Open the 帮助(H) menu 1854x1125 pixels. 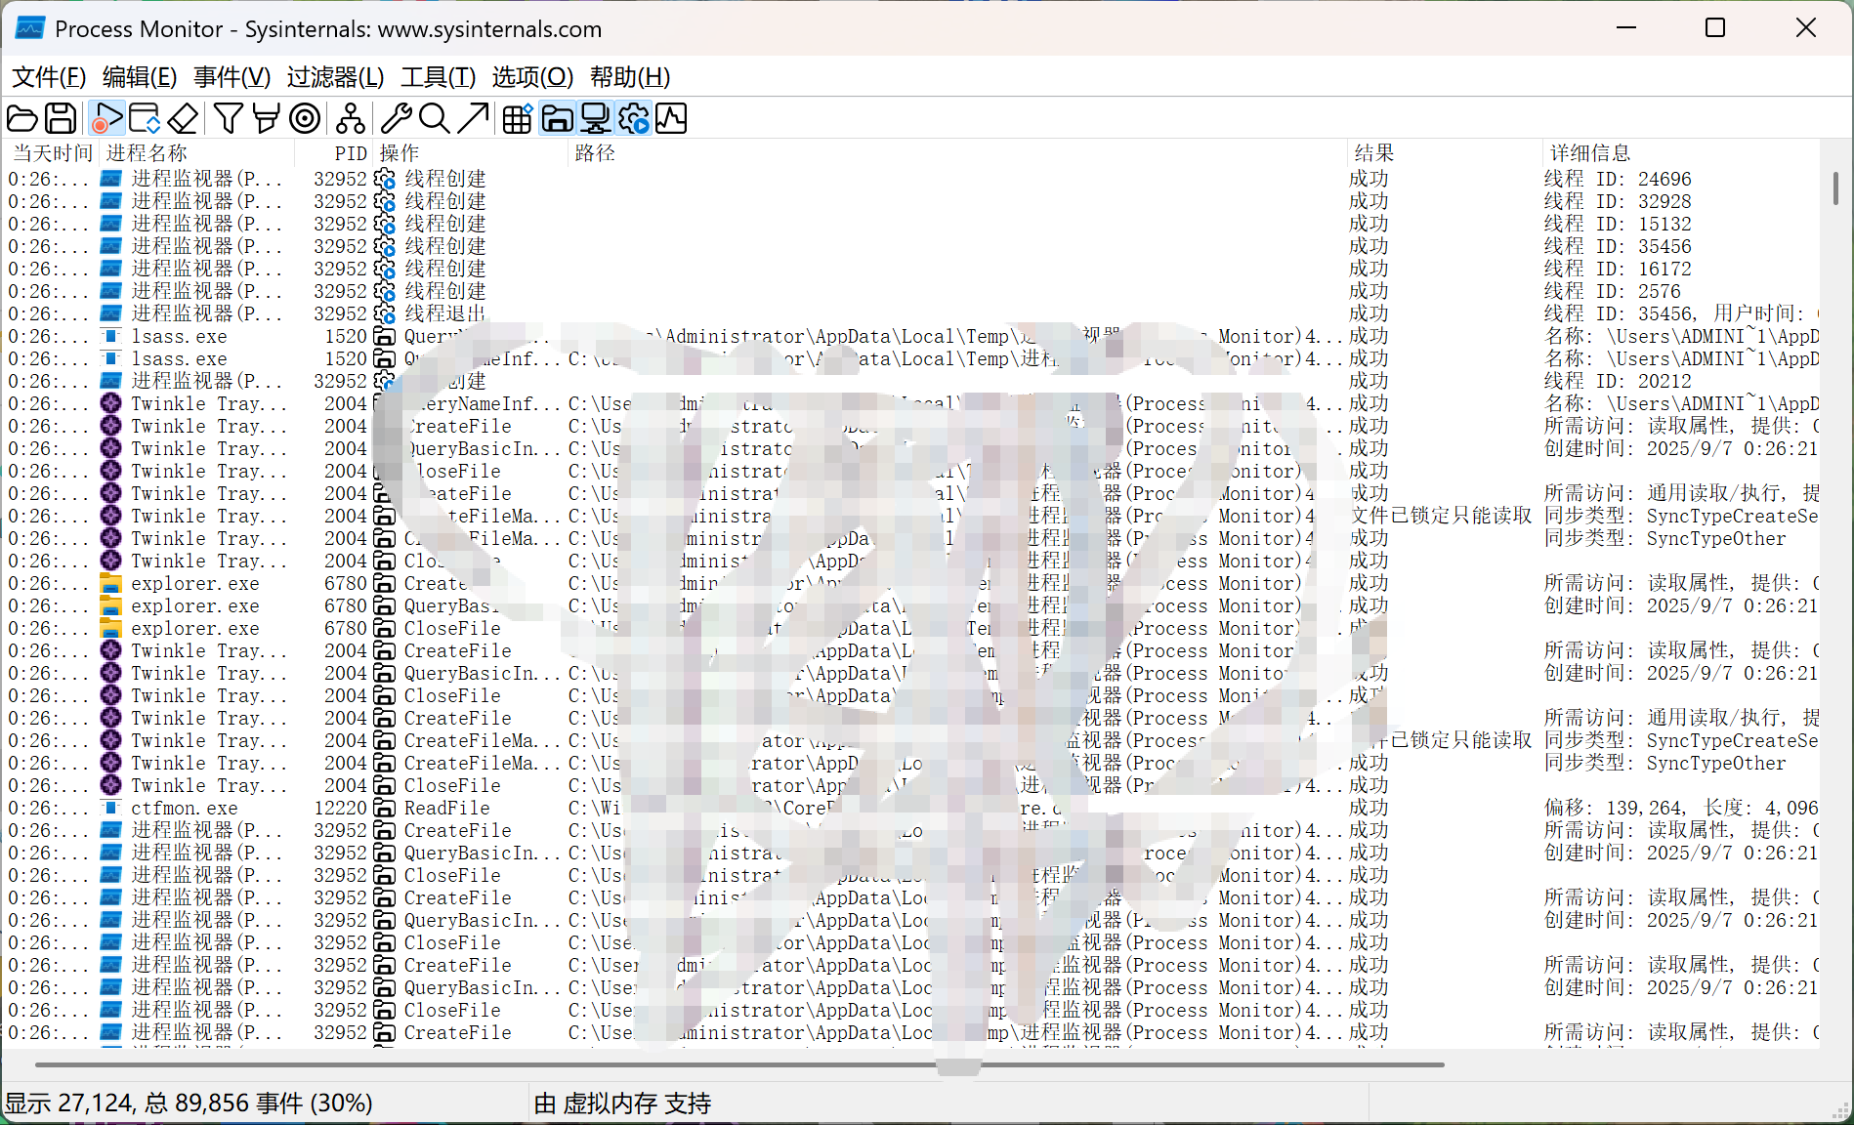(x=630, y=77)
